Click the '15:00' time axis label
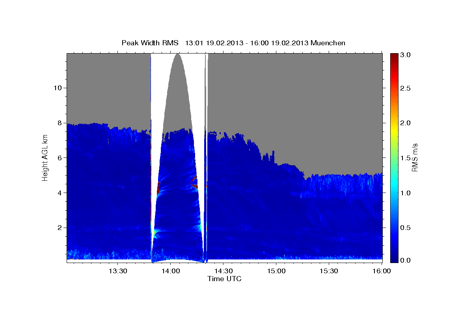This screenshot has height=315, width=473. click(x=276, y=271)
